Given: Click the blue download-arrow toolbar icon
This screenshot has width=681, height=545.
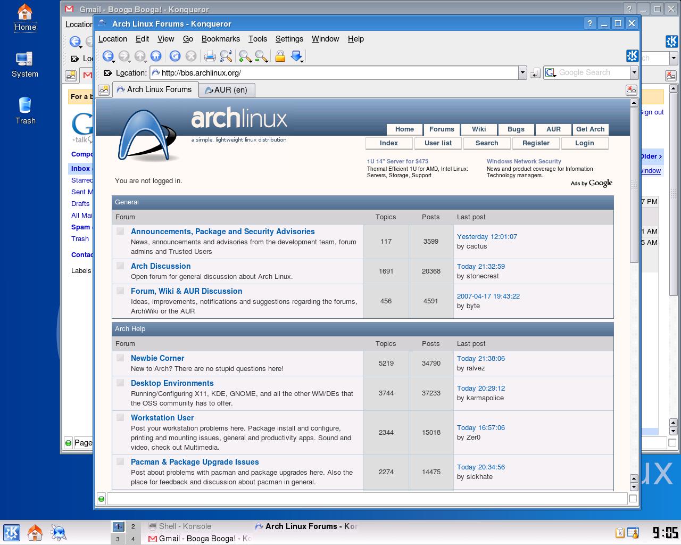Looking at the screenshot, I should (297, 56).
